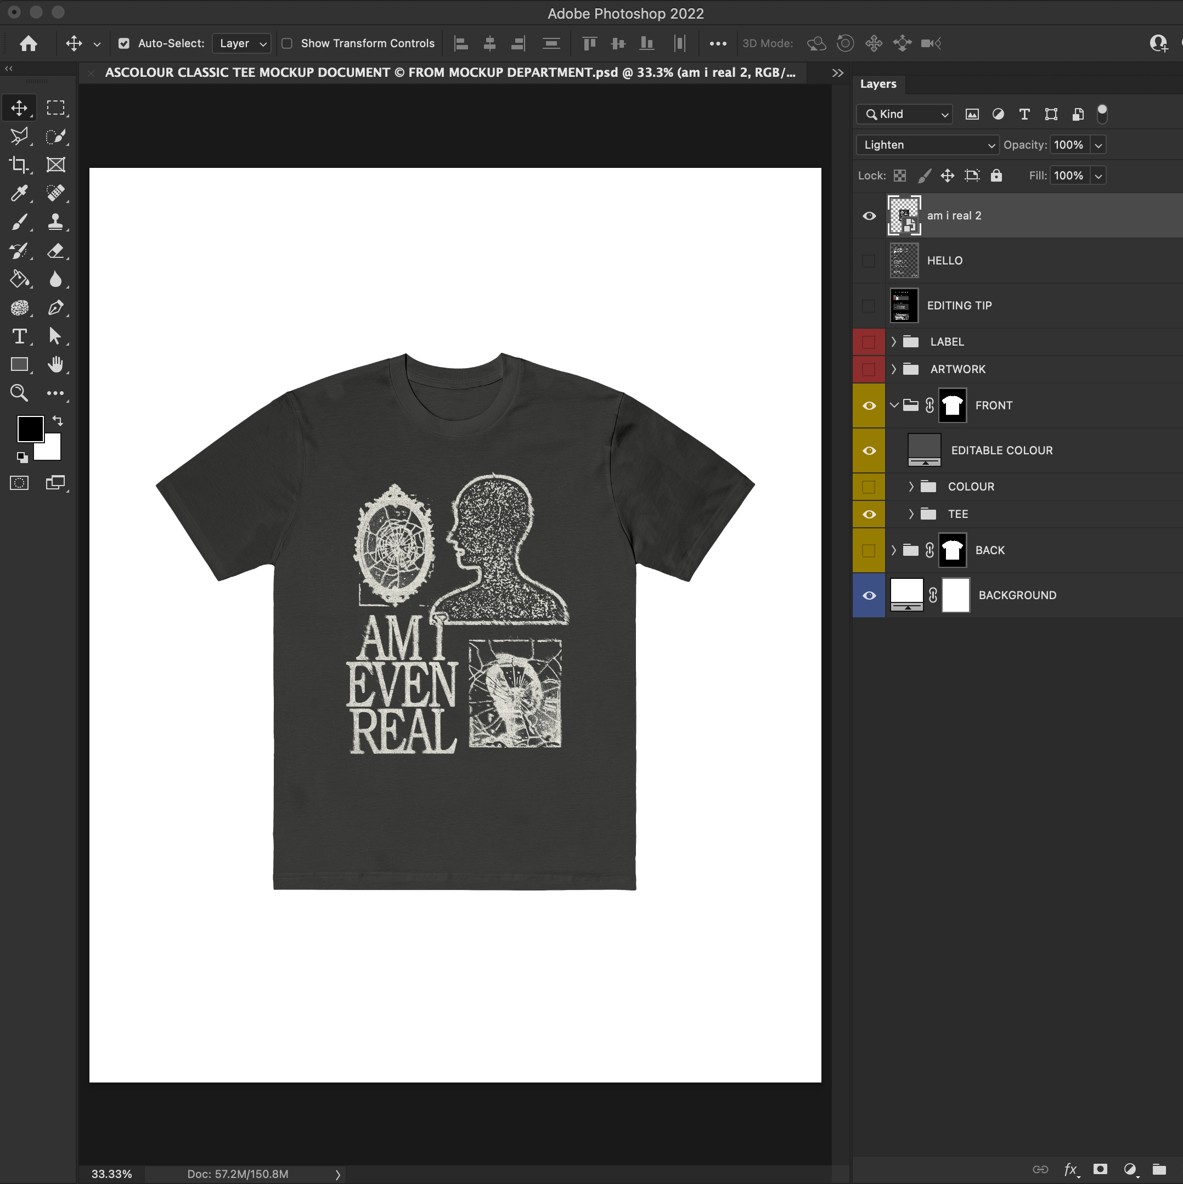Click the EDITABLE COLOUR layer thumbnail
This screenshot has width=1183, height=1184.
923,450
